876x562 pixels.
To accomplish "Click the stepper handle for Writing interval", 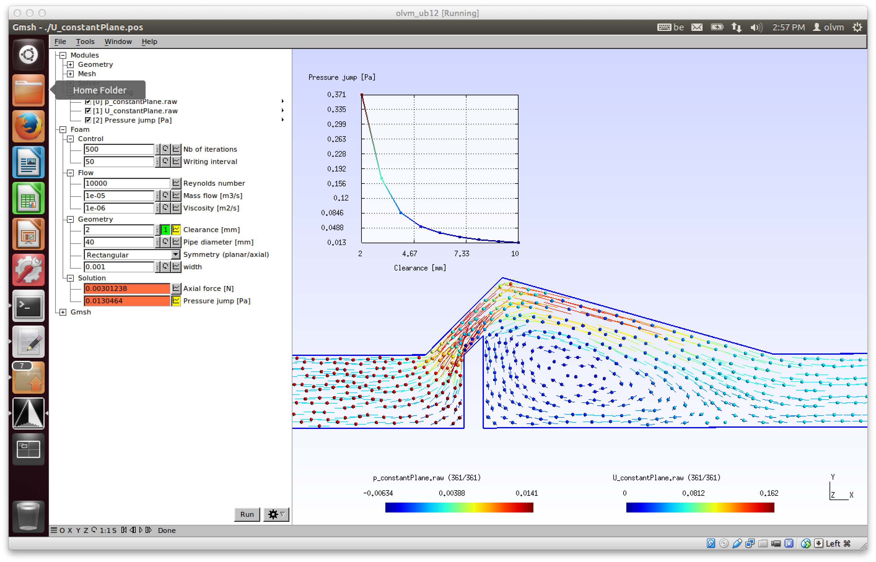I will (x=157, y=161).
